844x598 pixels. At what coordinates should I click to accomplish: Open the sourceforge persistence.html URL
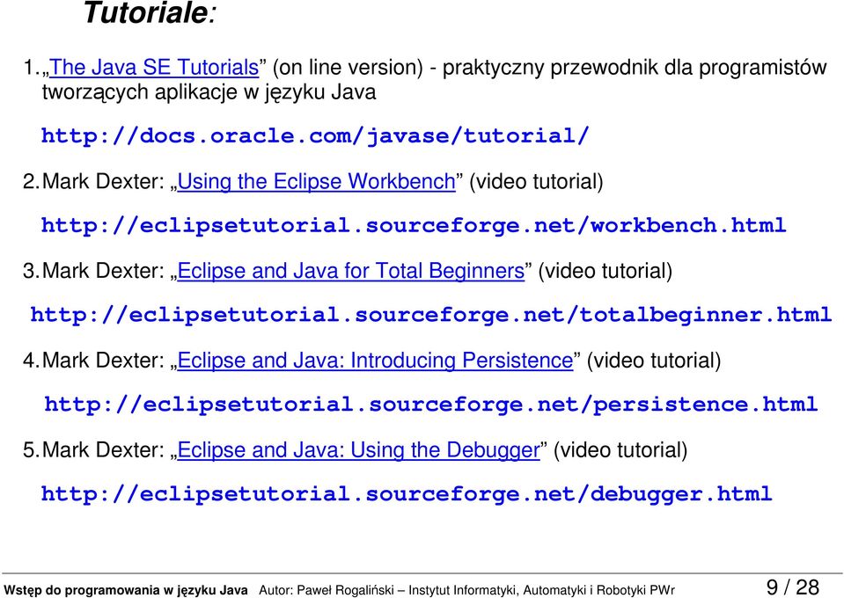[431, 405]
